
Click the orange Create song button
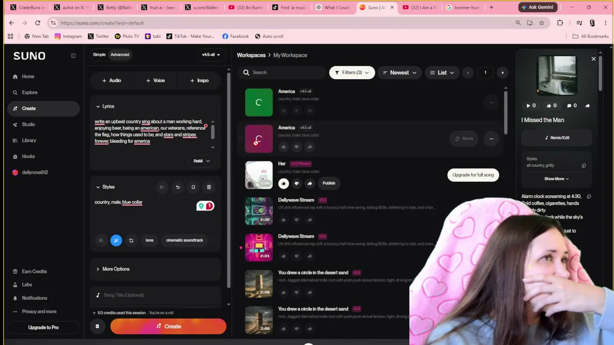coord(168,326)
